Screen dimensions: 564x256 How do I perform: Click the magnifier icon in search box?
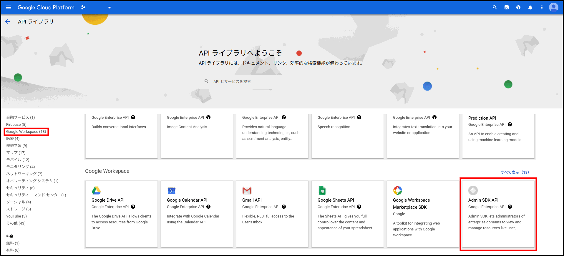[207, 81]
